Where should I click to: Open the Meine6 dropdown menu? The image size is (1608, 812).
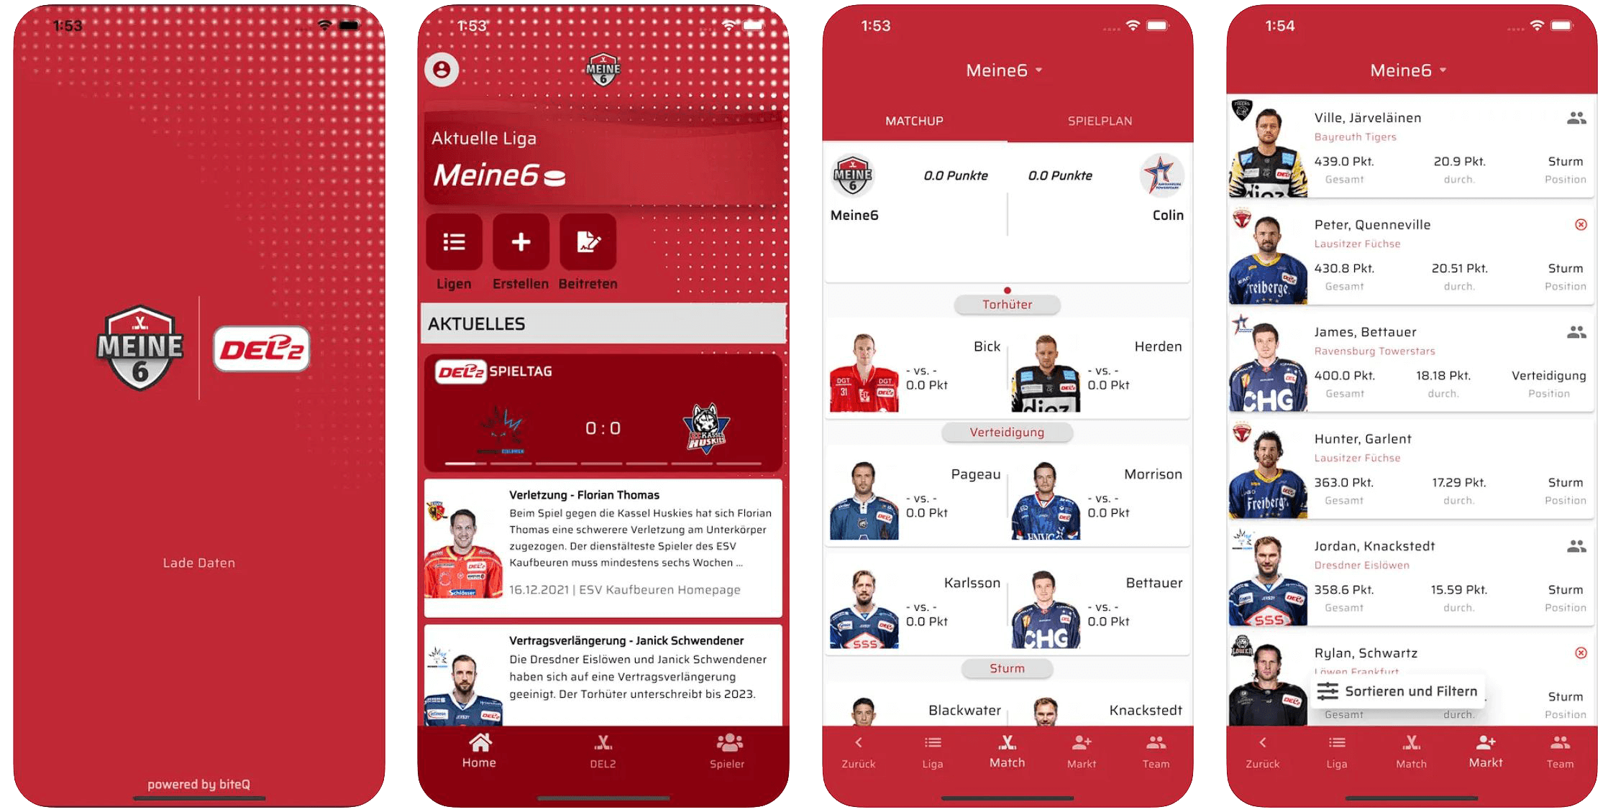point(1013,70)
